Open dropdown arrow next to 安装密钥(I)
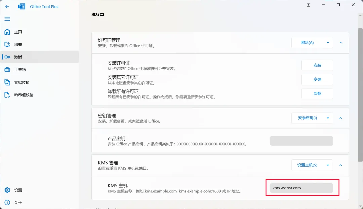This screenshot has width=363, height=209. point(328,118)
